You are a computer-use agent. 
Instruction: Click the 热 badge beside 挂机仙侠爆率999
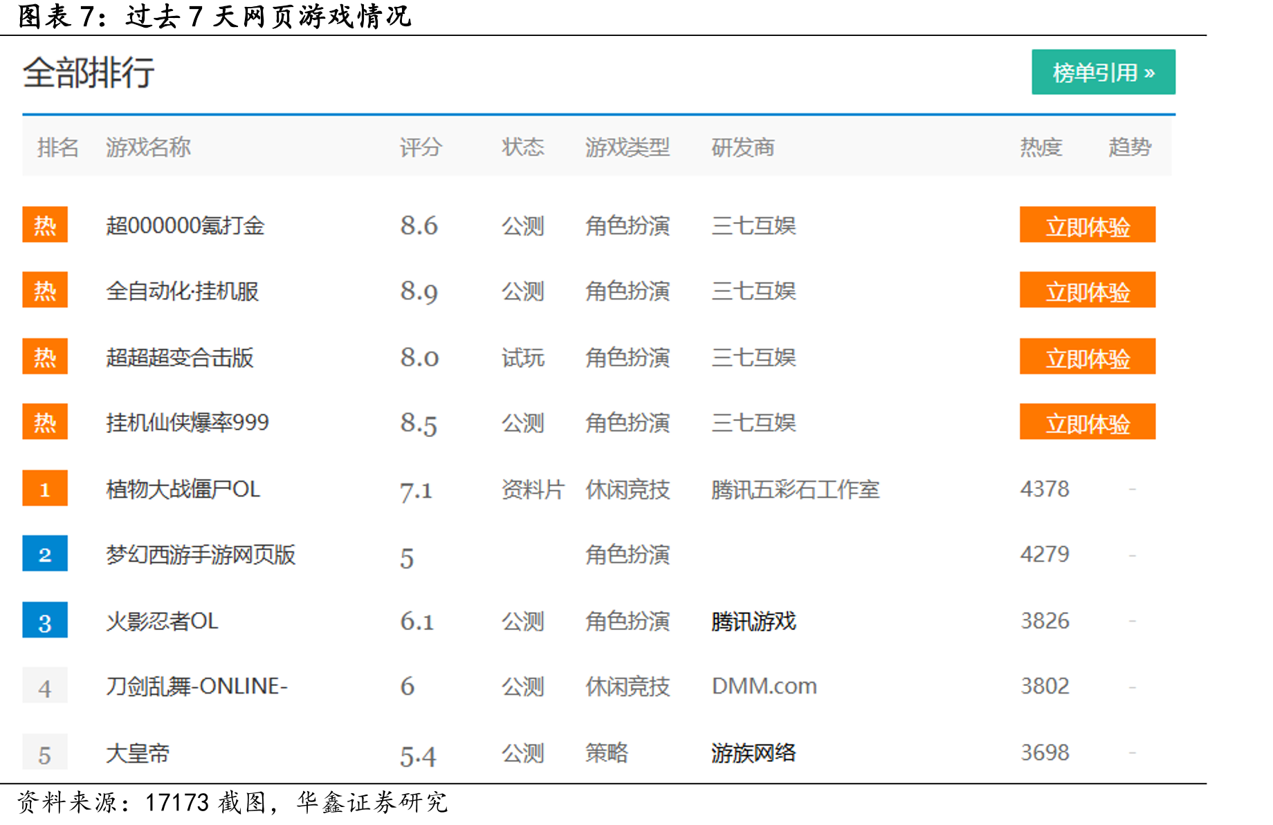point(45,422)
